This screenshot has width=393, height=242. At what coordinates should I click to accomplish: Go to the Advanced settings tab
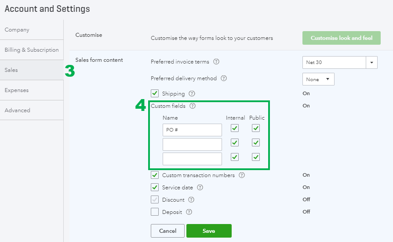pos(18,110)
